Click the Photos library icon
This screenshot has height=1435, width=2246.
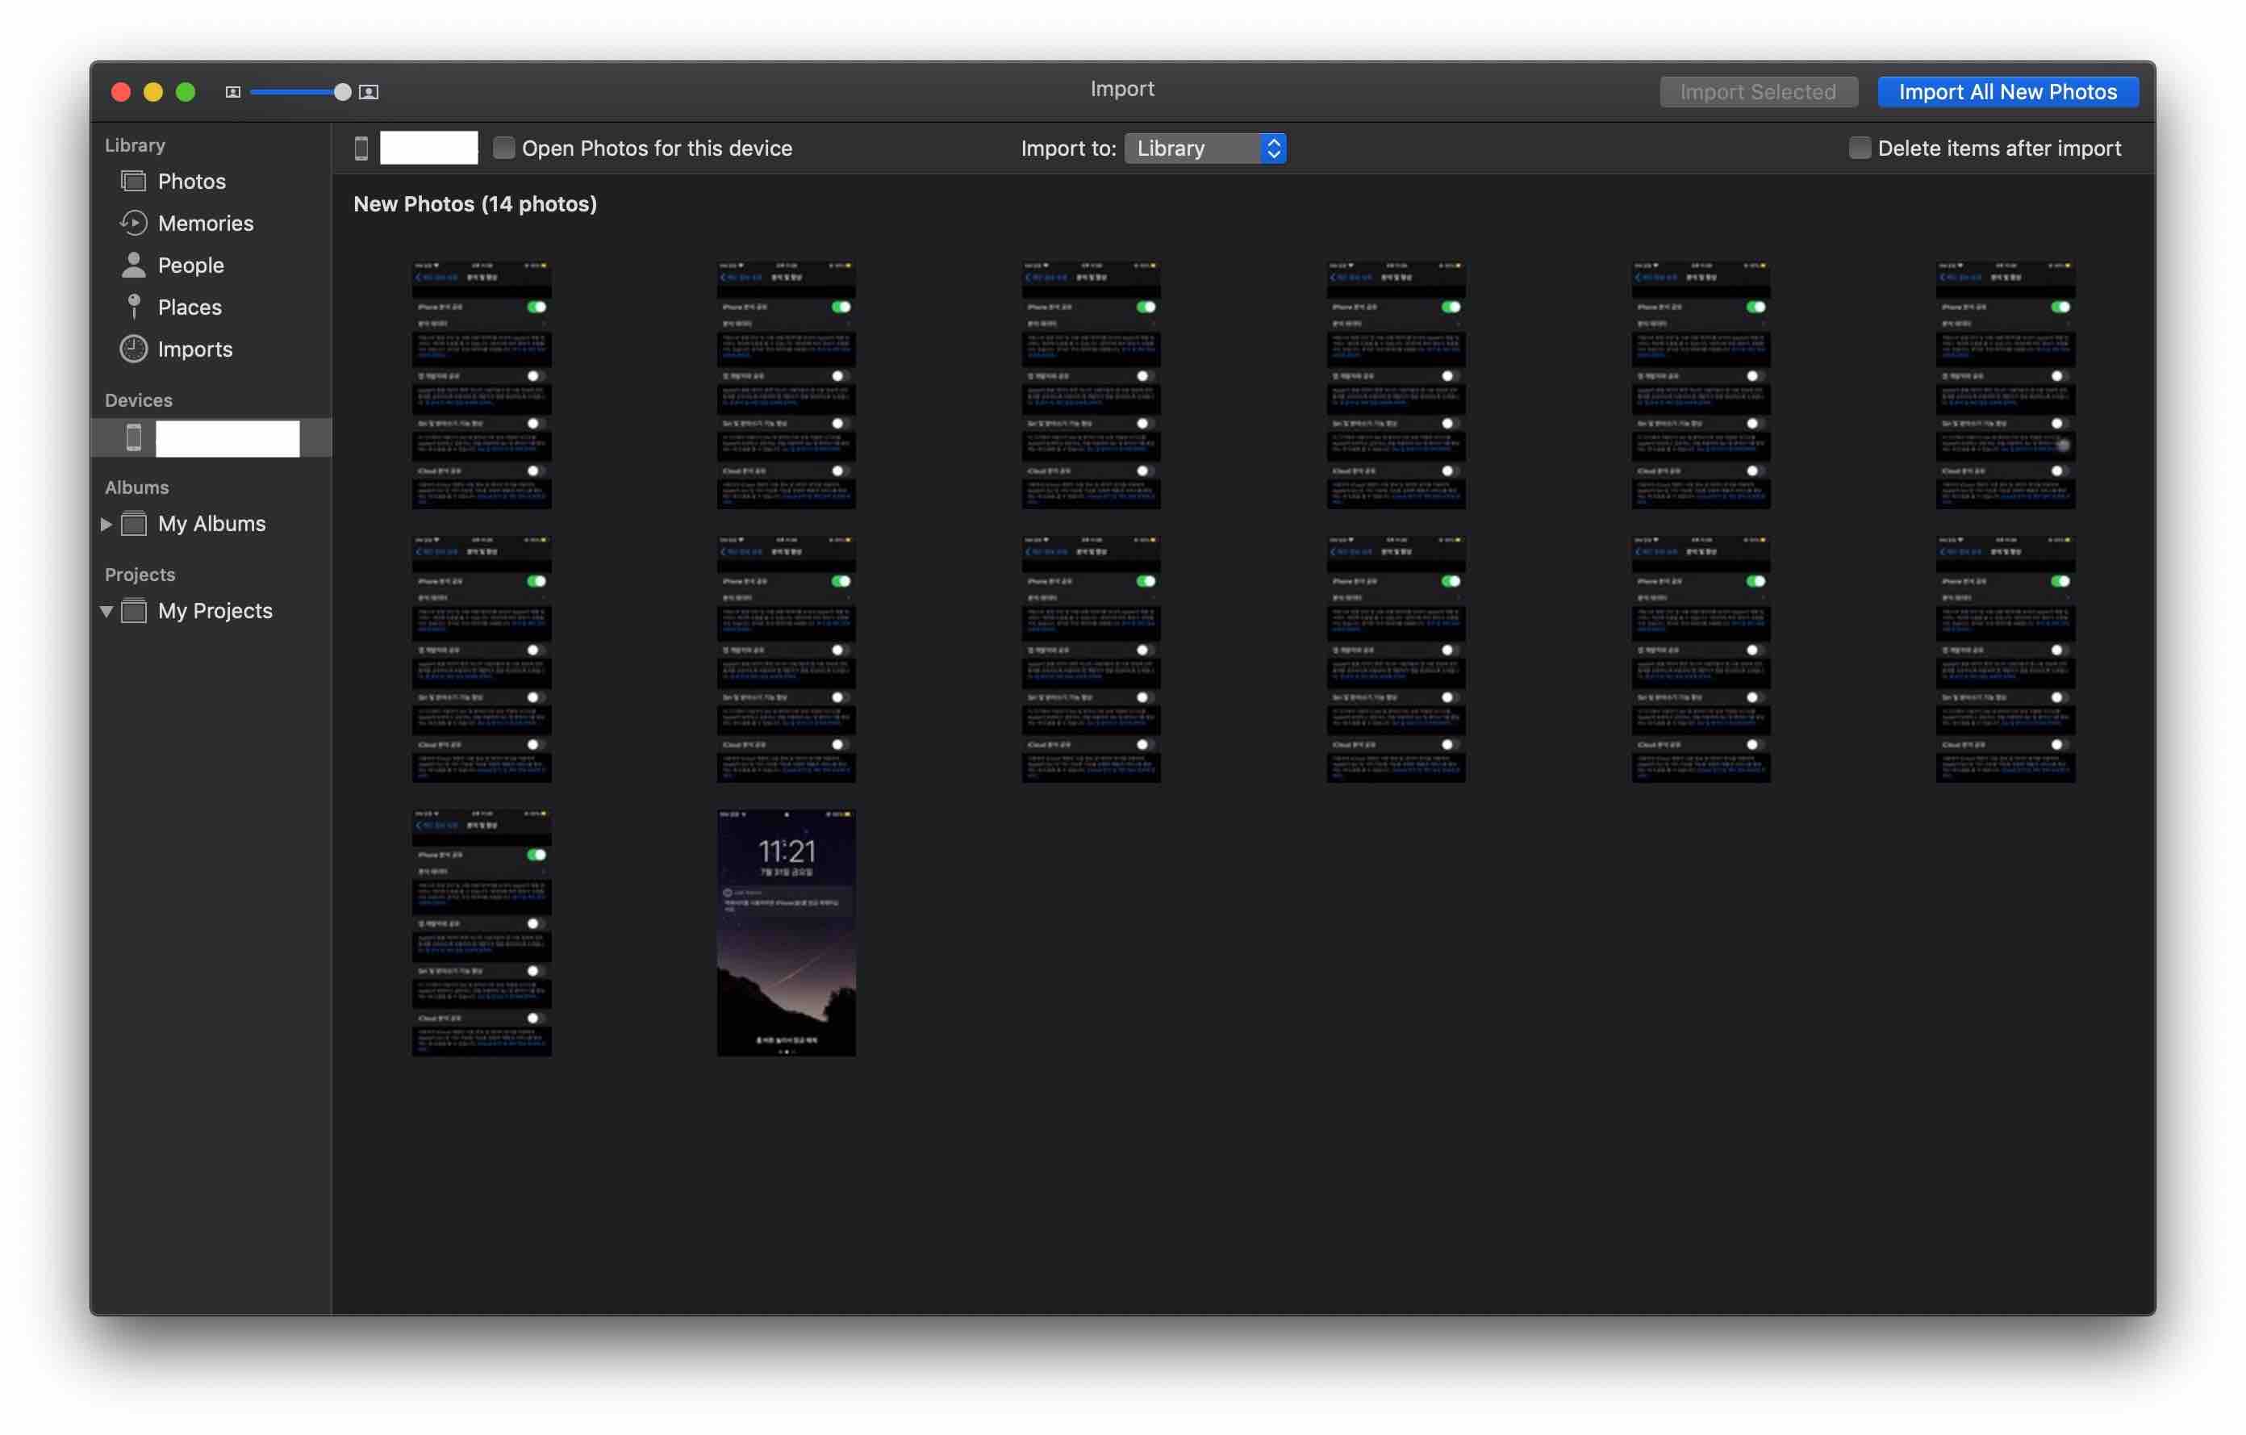pos(133,181)
